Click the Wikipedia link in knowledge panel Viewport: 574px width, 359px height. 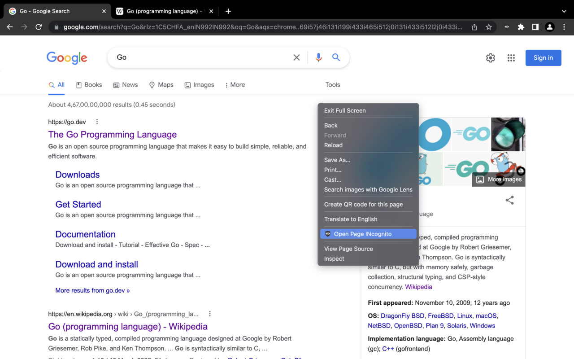click(x=418, y=287)
